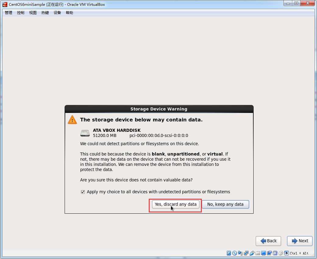Maximize the VirtualBox window
The image size is (317, 259).
pos(296,3)
